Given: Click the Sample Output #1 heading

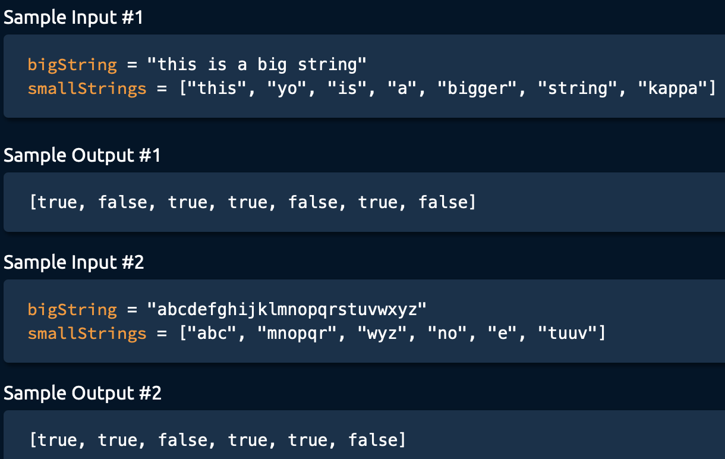Looking at the screenshot, I should click(82, 155).
